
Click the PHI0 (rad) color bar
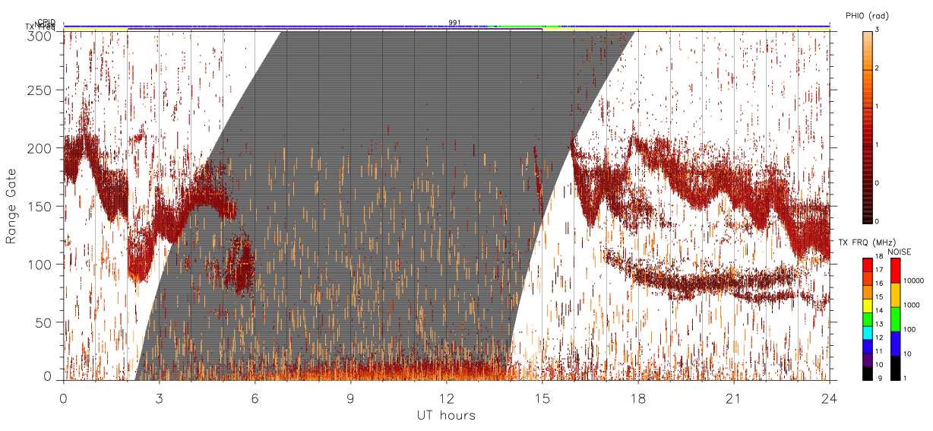pyautogui.click(x=867, y=126)
